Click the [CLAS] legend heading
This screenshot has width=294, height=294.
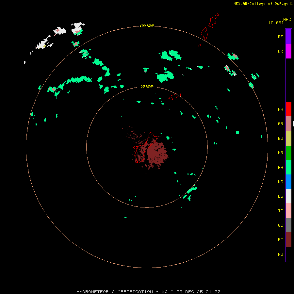276,23
